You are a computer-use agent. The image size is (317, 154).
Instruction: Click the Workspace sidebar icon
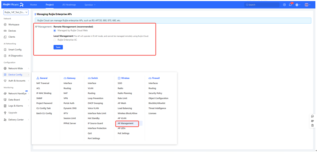tap(5, 24)
